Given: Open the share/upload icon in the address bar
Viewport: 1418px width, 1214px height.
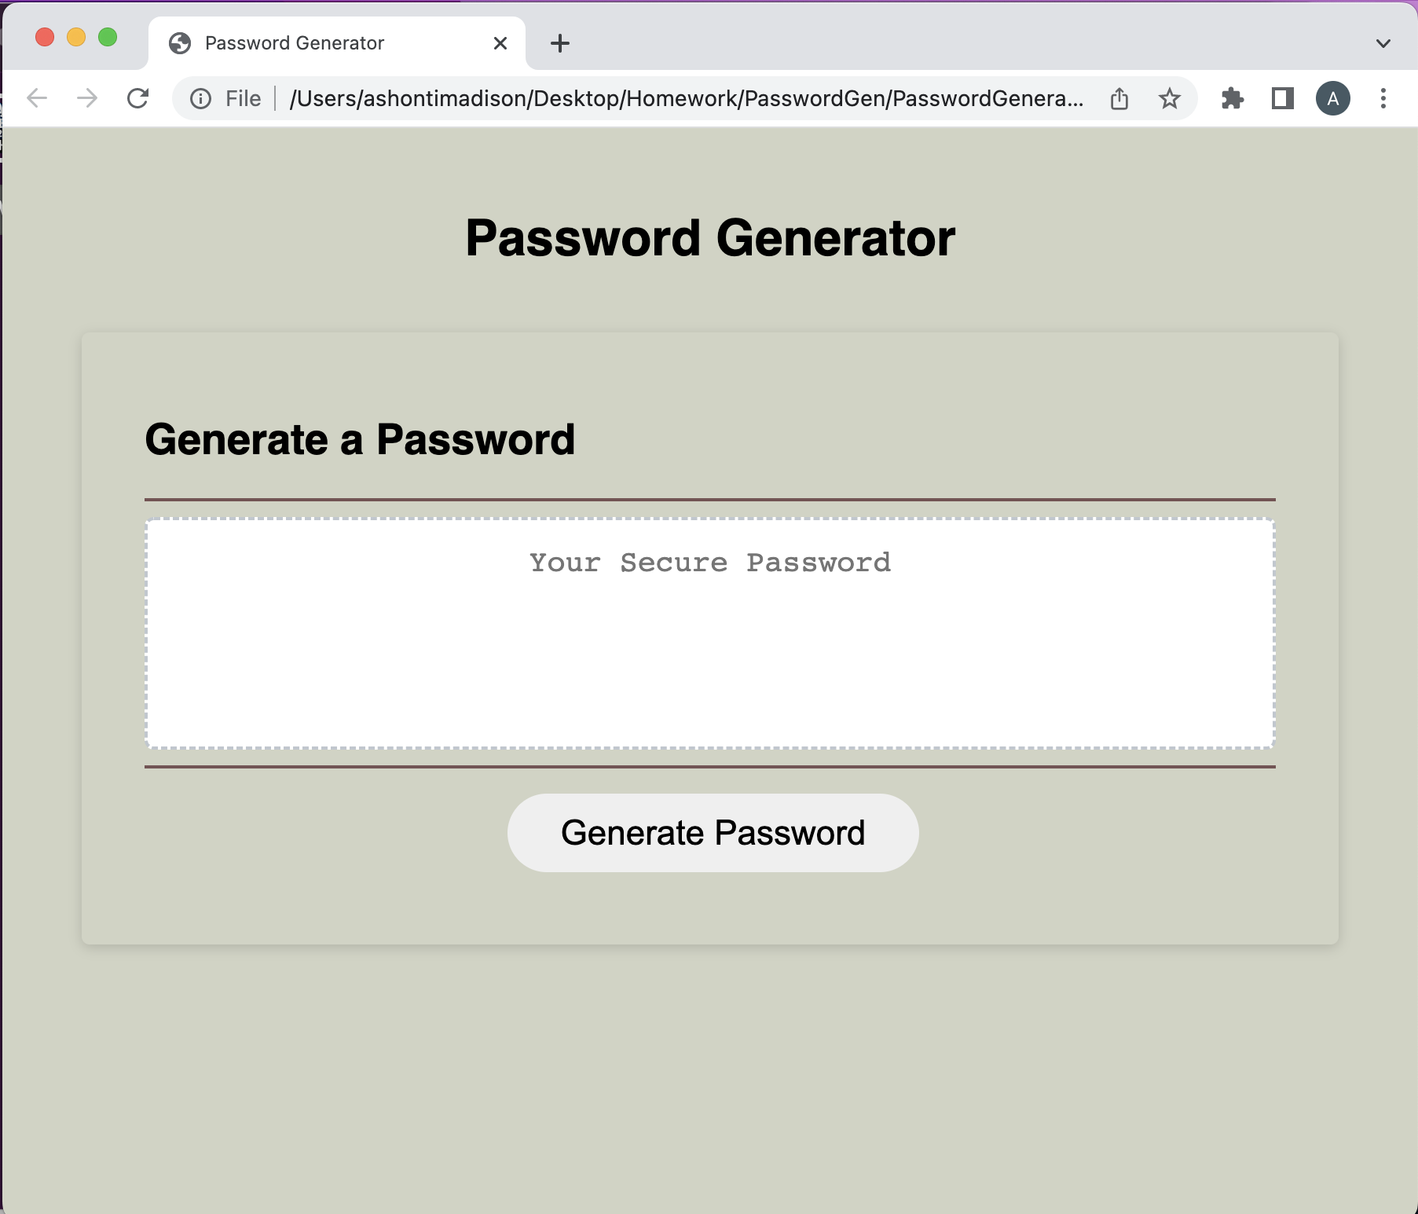Looking at the screenshot, I should (x=1119, y=97).
